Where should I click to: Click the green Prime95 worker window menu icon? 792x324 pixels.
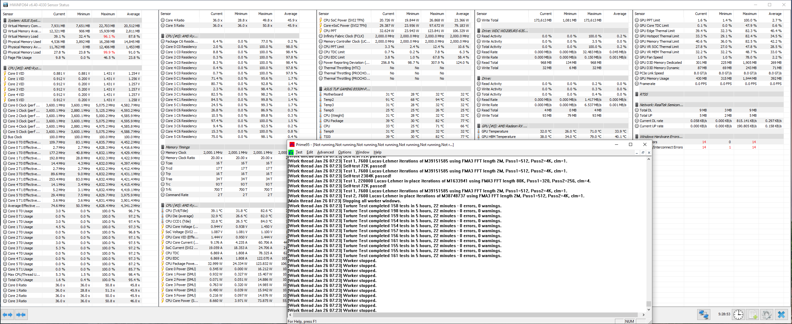291,152
